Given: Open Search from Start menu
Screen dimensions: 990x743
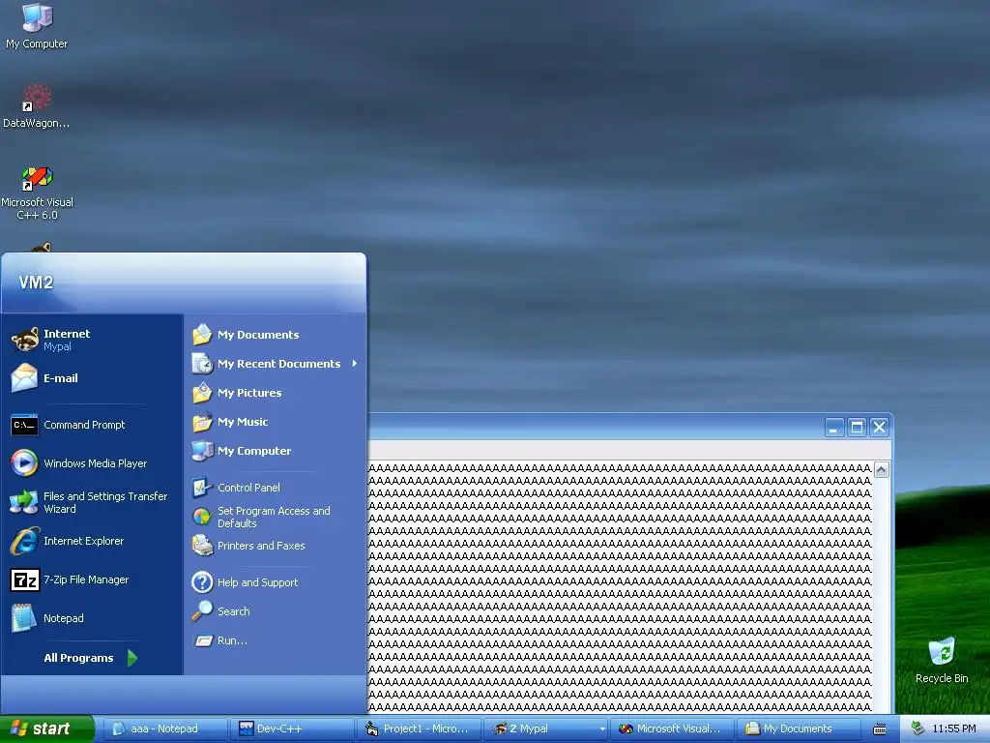Looking at the screenshot, I should click(x=276, y=611).
